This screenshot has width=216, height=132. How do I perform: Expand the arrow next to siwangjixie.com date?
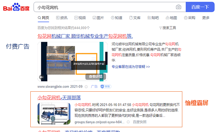coord(86,87)
